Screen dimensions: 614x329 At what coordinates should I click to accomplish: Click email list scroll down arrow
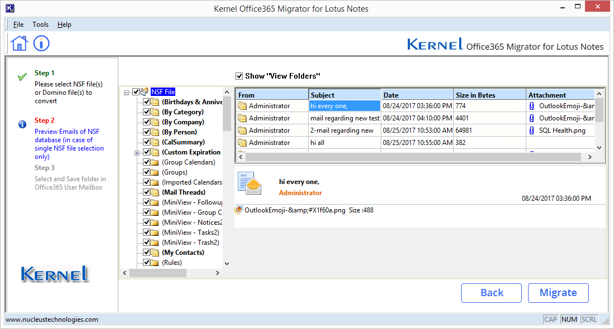click(599, 147)
